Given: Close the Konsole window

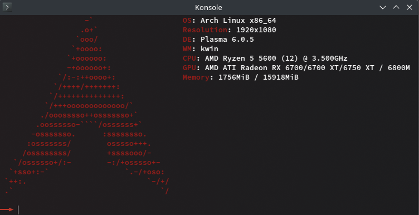Looking at the screenshot, I should pos(410,7).
